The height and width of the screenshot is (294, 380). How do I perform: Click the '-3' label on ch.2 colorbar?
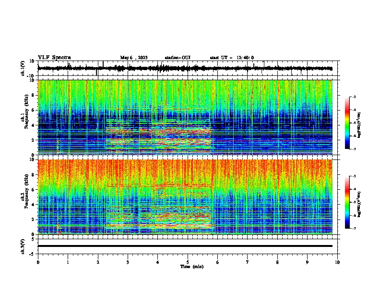point(354,176)
